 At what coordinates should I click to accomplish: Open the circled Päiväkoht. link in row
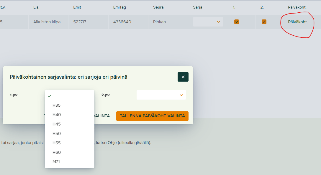298,22
